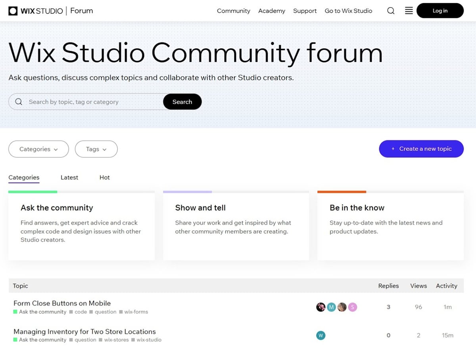Screen dimensions: 476x355
Task: Switch to the Hot tab
Action: (105, 177)
